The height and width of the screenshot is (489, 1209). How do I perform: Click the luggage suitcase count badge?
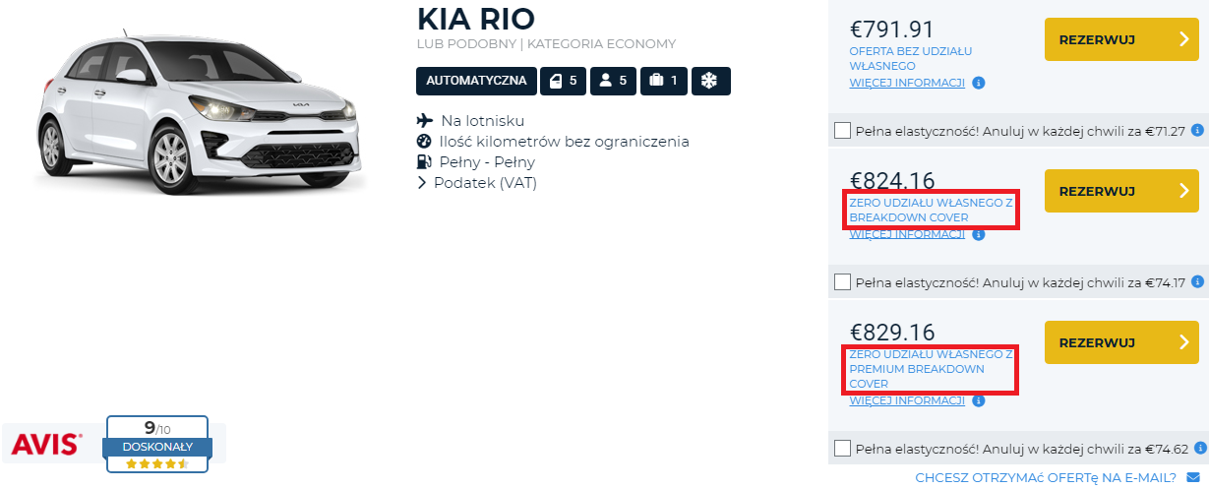point(664,81)
